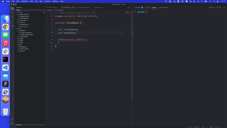Launch Figma from the Dock
This screenshot has width=227, height=128.
click(5, 84)
